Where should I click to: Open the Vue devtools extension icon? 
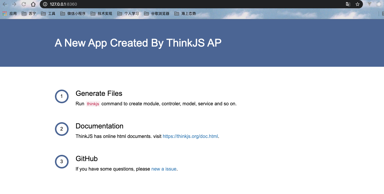coord(369,4)
